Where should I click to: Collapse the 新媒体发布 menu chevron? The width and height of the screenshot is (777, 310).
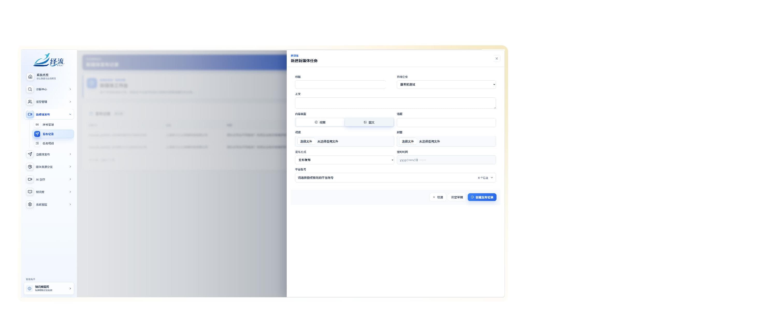click(x=70, y=114)
